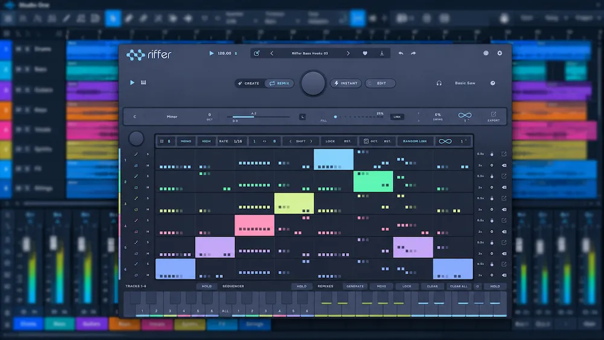Screen dimensions: 604x340
Task: Open the Basic Saw sound selector
Action: [x=465, y=83]
